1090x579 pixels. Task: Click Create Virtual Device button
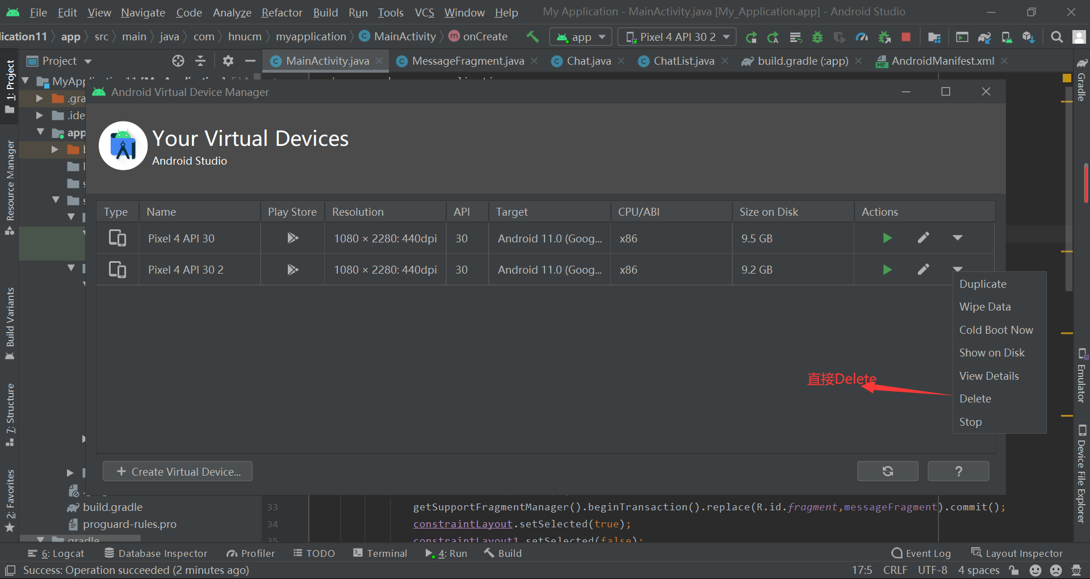178,471
